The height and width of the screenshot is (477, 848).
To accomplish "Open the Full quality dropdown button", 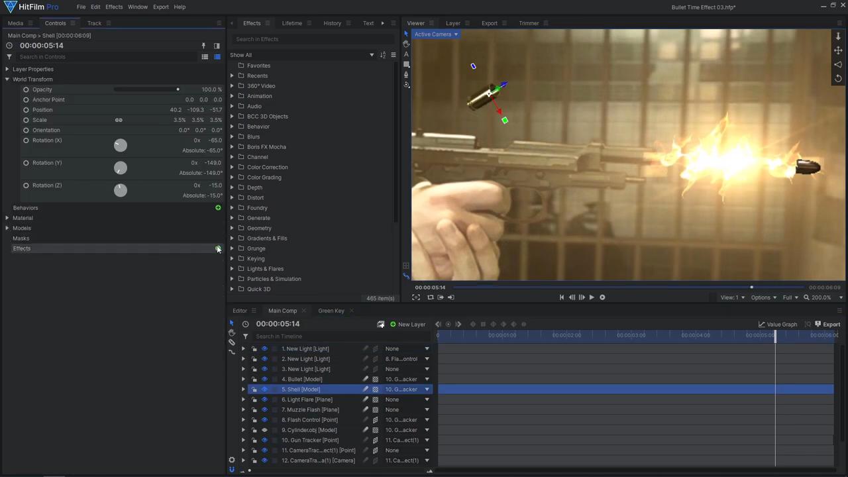I will tap(790, 297).
